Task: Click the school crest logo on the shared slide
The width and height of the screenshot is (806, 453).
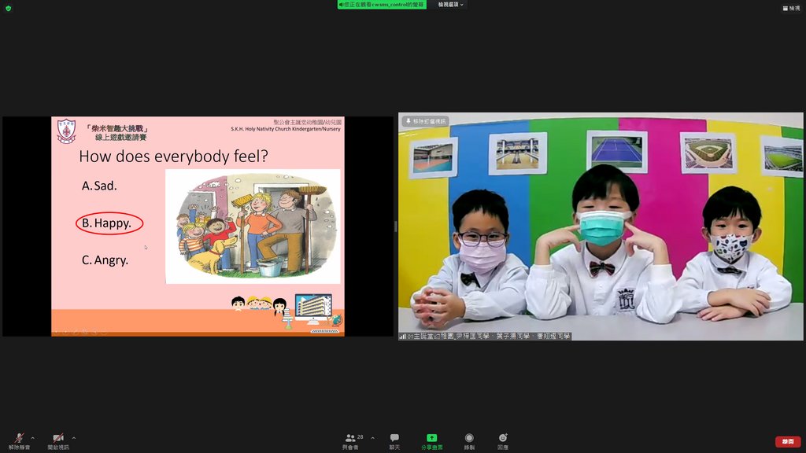Action: [66, 130]
